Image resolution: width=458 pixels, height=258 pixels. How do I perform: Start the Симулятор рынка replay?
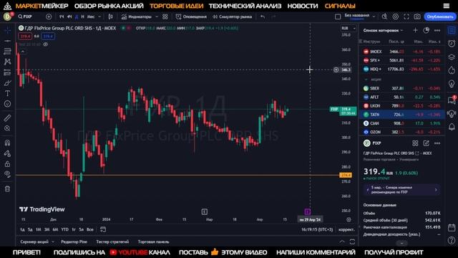click(x=232, y=16)
